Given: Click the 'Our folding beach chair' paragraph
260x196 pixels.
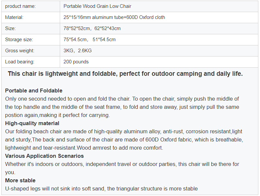Looking at the screenshot, I should point(124,139).
